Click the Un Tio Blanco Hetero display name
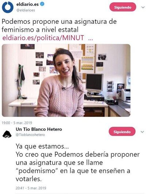Viewport: 146px width, 194px height. (x=39, y=129)
